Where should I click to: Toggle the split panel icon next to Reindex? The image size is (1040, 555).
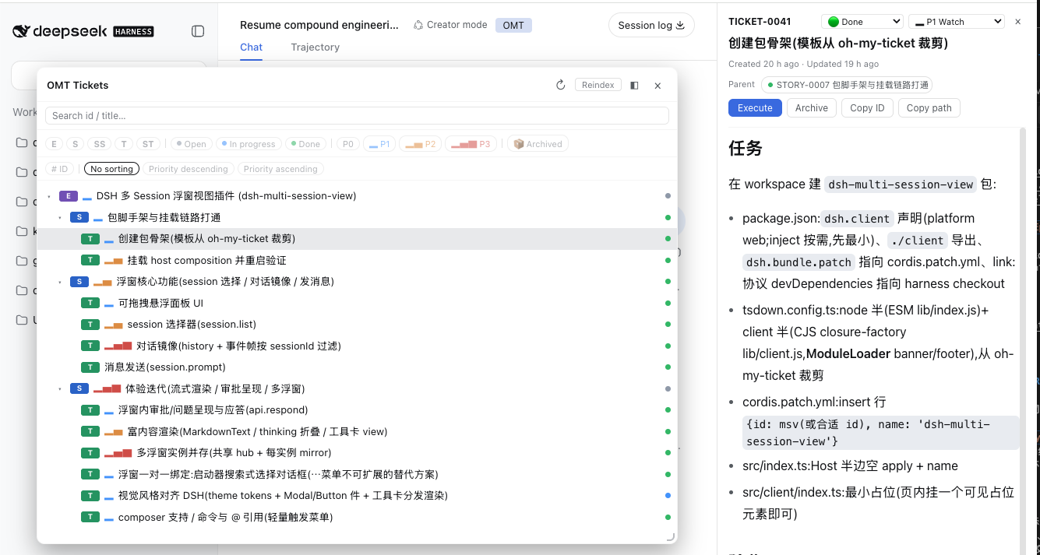pos(634,85)
